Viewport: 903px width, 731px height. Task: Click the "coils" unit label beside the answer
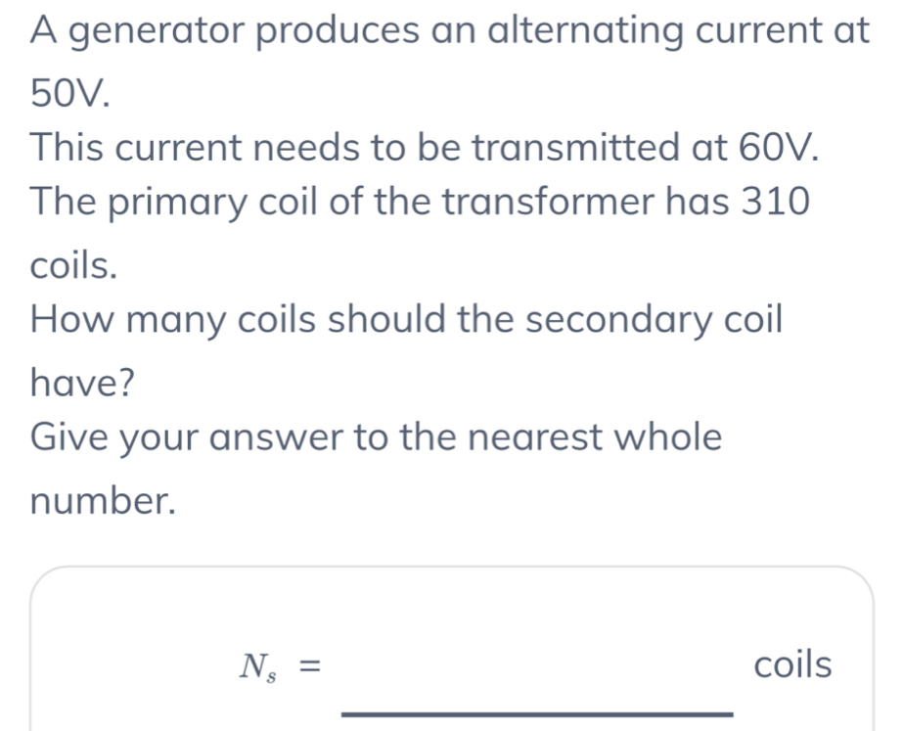(x=793, y=665)
